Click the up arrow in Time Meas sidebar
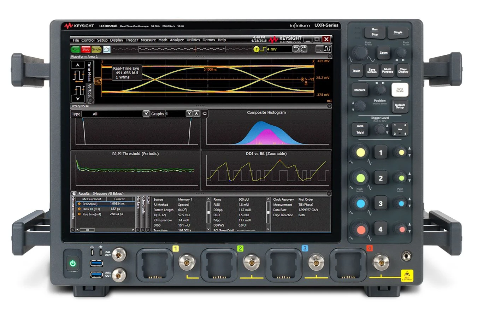 point(78,65)
